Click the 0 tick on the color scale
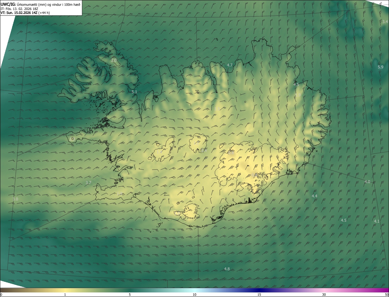 [x=1, y=295]
